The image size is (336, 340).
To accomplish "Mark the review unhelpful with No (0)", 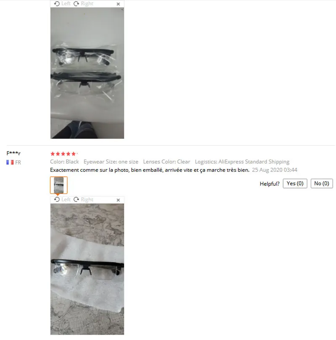I will tap(322, 183).
